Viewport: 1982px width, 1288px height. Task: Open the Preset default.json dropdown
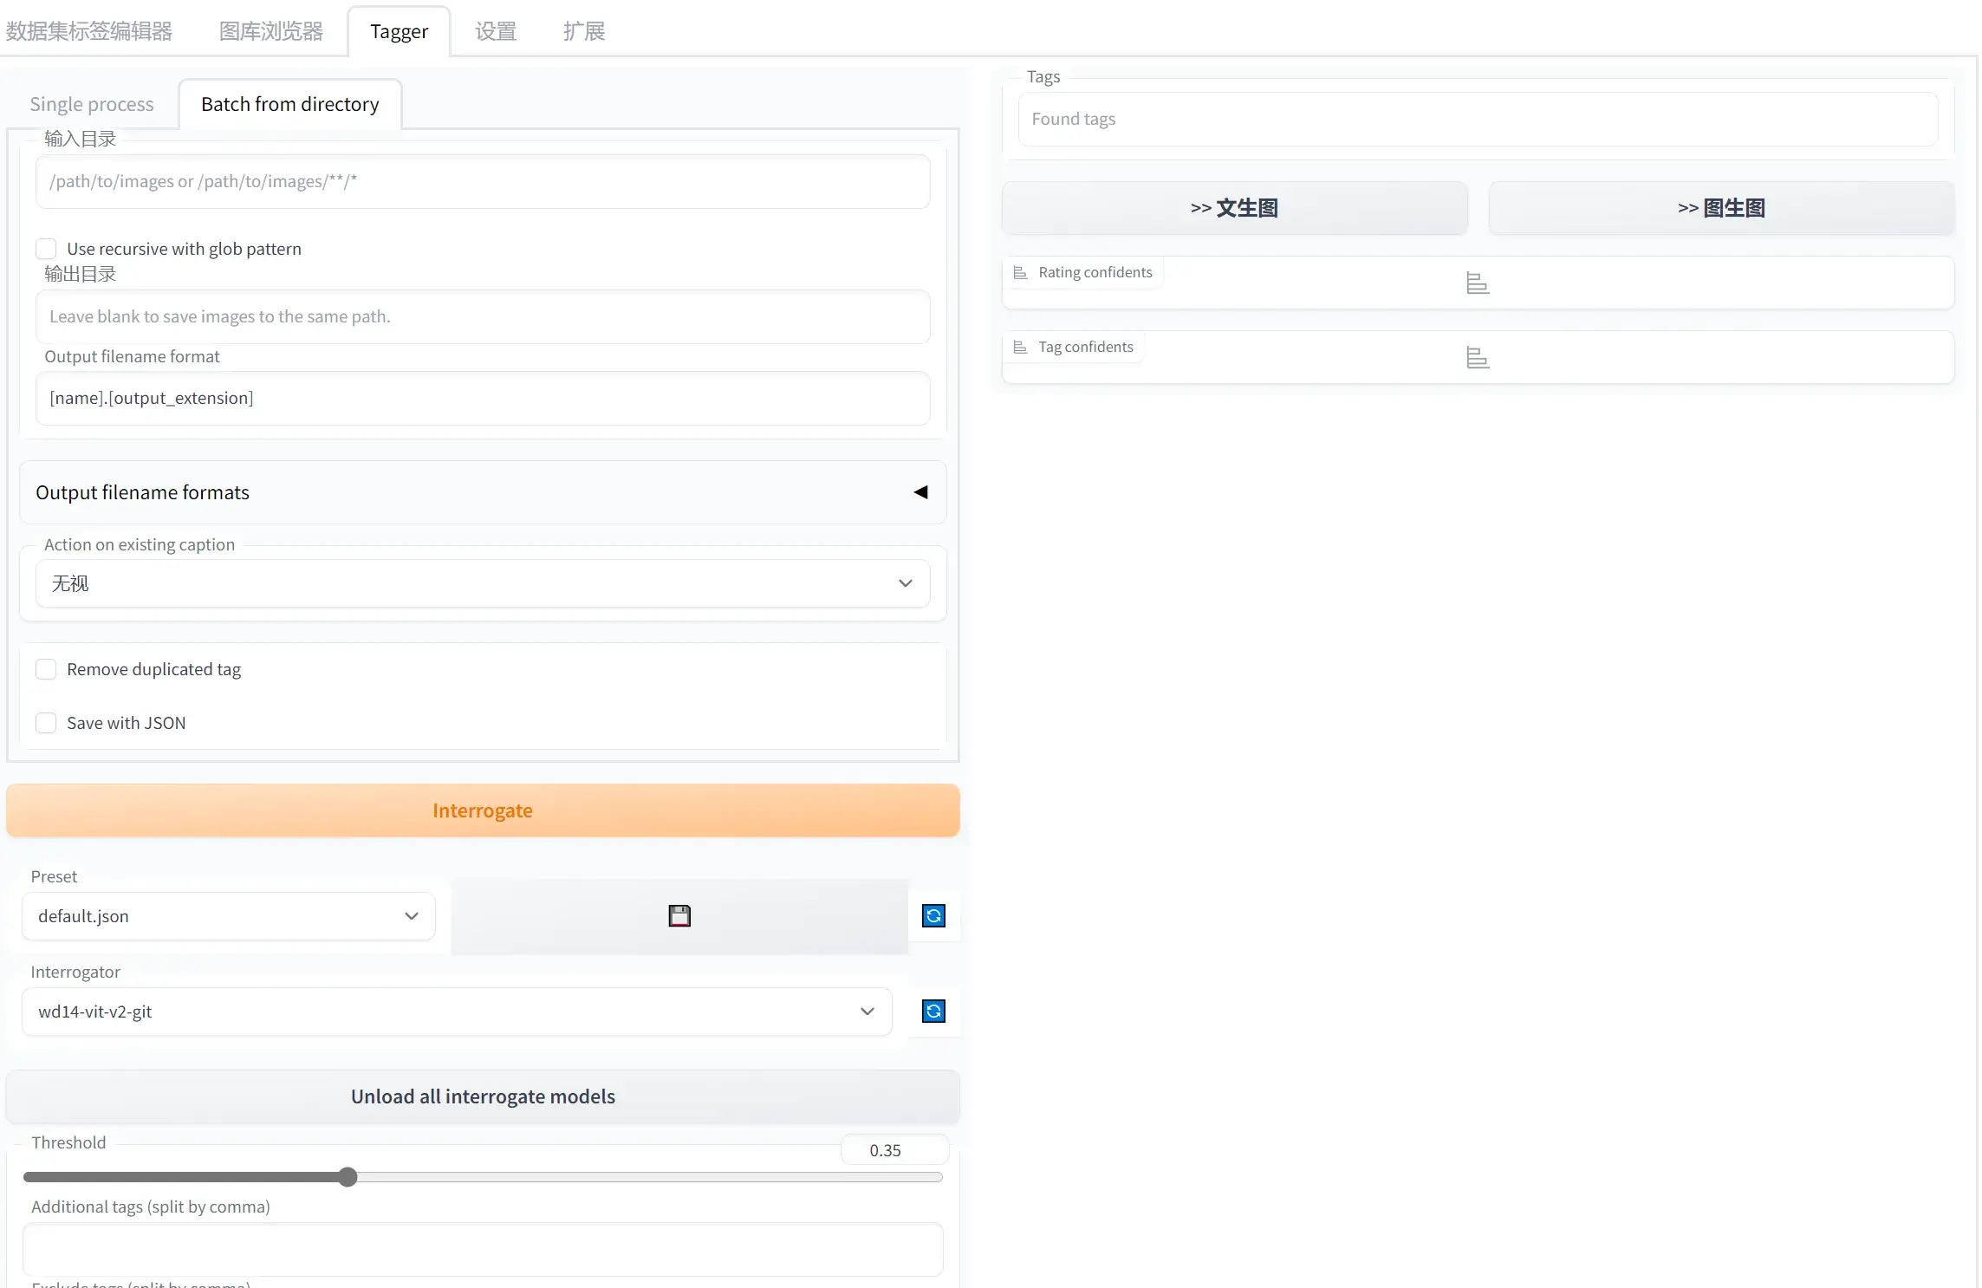[228, 916]
